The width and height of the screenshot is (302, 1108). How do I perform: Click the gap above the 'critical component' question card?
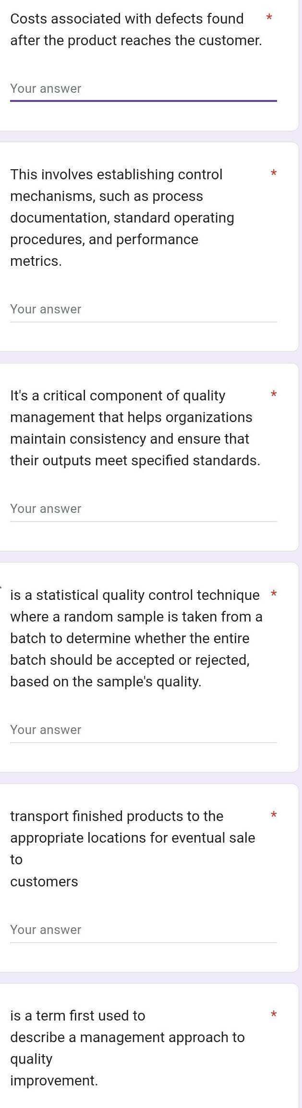(149, 357)
